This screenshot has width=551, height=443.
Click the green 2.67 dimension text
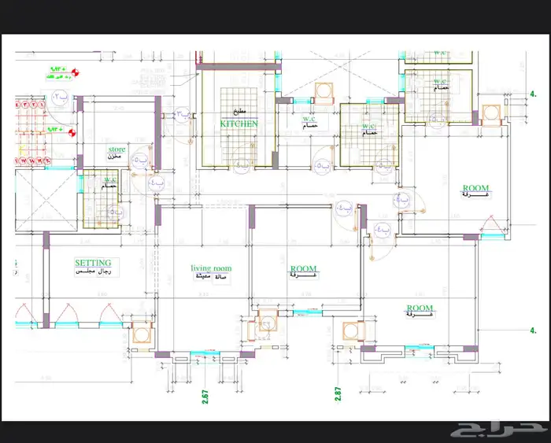205,393
